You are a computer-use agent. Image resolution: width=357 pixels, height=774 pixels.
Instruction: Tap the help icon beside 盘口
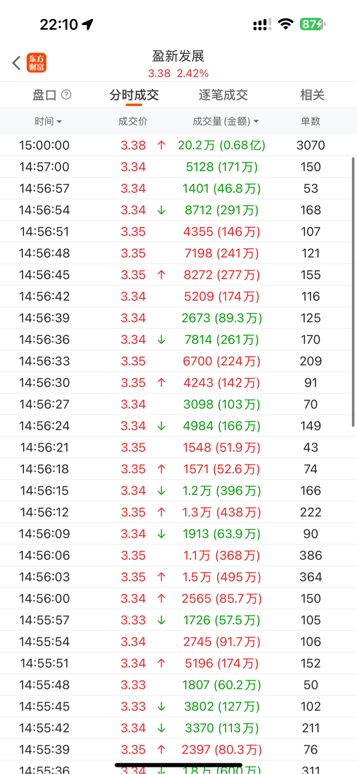tap(66, 95)
